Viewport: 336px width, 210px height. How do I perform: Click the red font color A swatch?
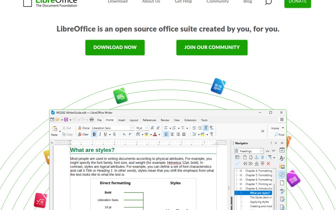(x=155, y=134)
